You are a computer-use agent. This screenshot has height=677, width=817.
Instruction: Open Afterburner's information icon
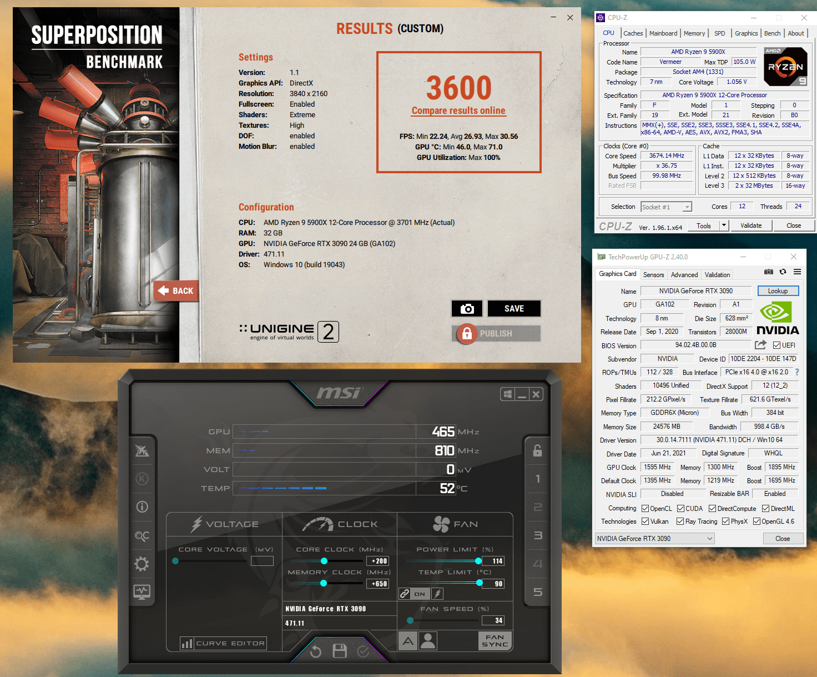142,507
